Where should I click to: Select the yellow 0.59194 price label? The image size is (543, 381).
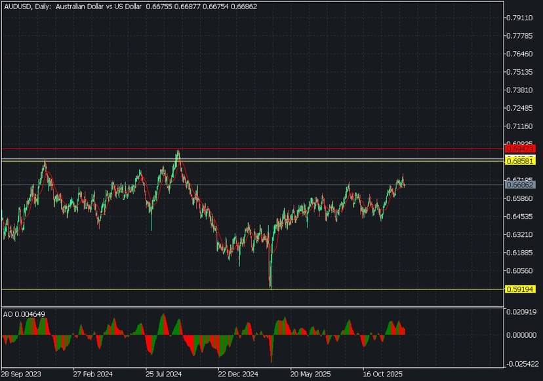[x=521, y=289]
